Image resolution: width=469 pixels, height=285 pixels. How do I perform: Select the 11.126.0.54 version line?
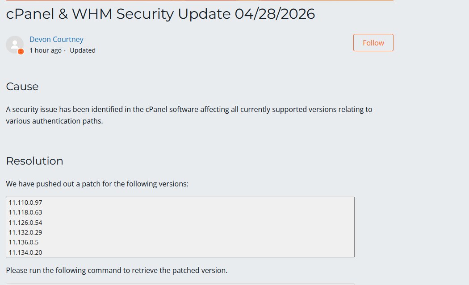[25, 222]
